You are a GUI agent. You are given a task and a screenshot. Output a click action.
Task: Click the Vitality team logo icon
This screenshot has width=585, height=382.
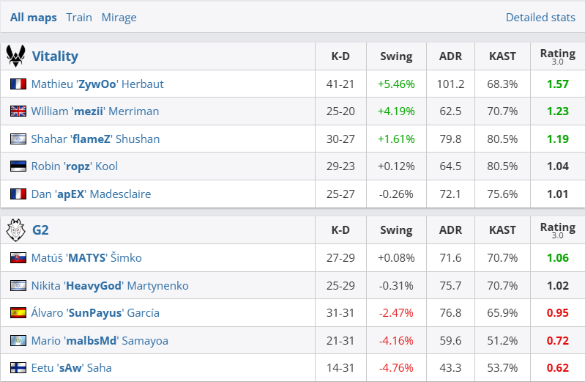[x=16, y=56]
